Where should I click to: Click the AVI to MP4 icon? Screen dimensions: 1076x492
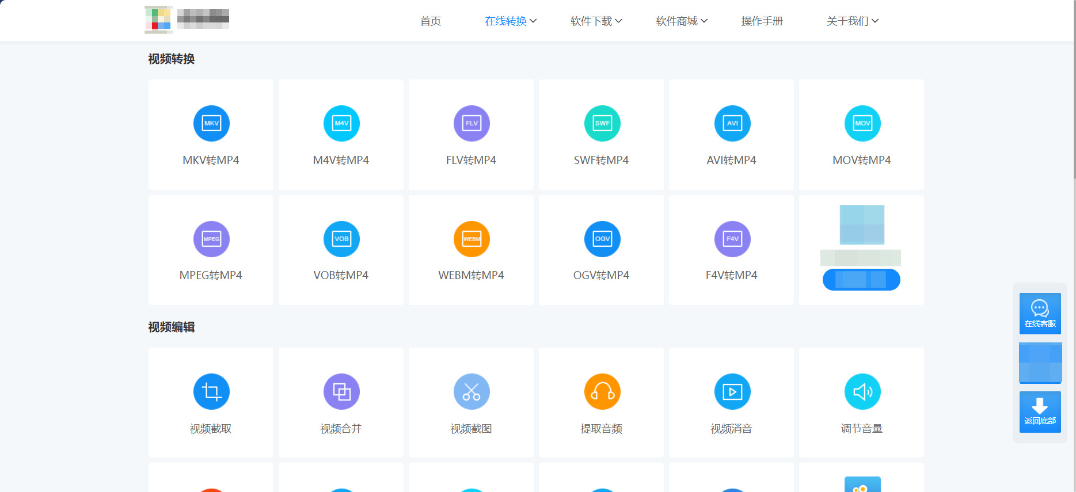(732, 123)
